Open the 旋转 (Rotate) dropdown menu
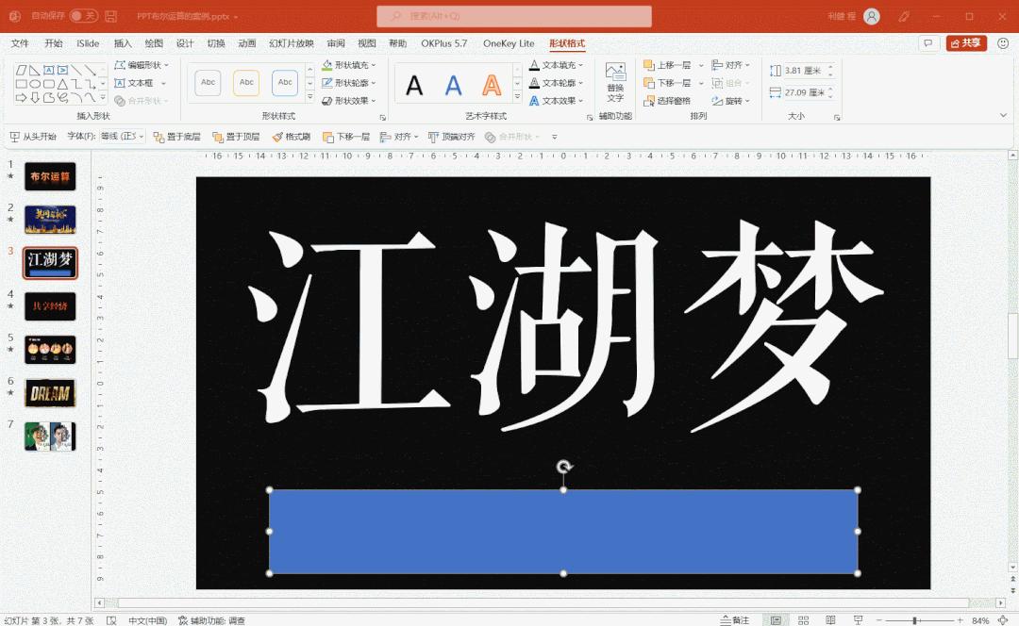Image resolution: width=1019 pixels, height=626 pixels. pyautogui.click(x=733, y=101)
